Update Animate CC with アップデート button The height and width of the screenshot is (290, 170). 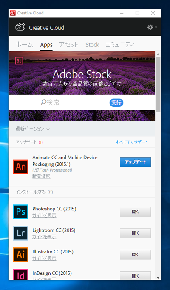pyautogui.click(x=135, y=162)
